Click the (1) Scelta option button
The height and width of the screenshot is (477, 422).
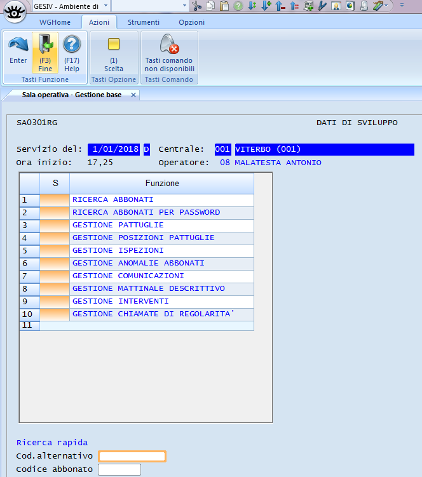tap(114, 52)
